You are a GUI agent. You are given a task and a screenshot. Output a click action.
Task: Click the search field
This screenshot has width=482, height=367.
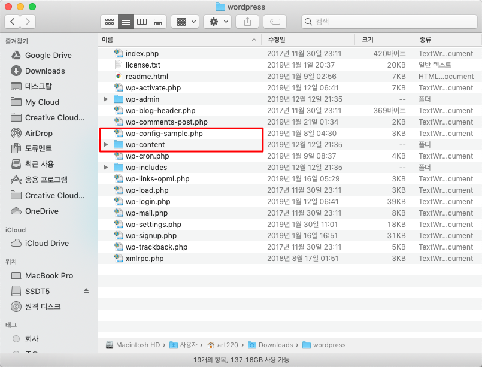[389, 22]
